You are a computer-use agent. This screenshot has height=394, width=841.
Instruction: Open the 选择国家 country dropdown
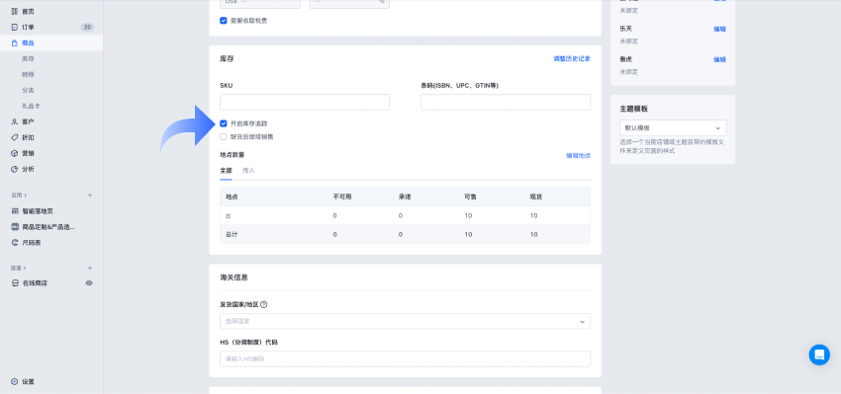click(x=405, y=321)
